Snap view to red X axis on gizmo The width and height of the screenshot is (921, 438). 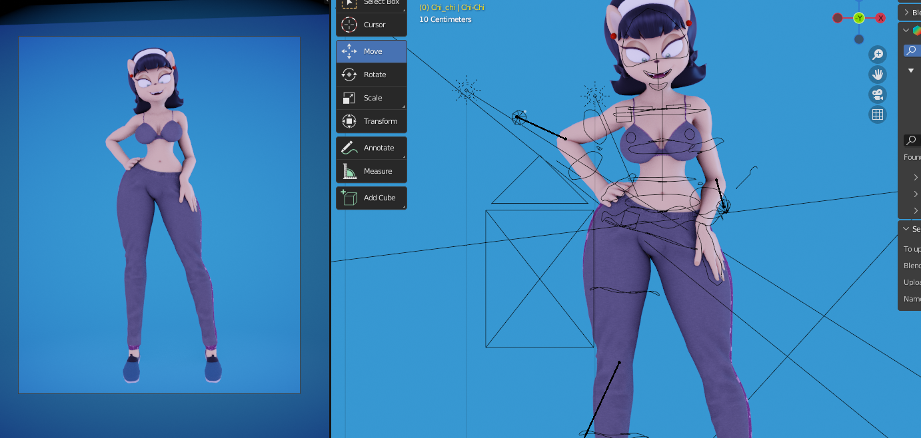pyautogui.click(x=880, y=18)
